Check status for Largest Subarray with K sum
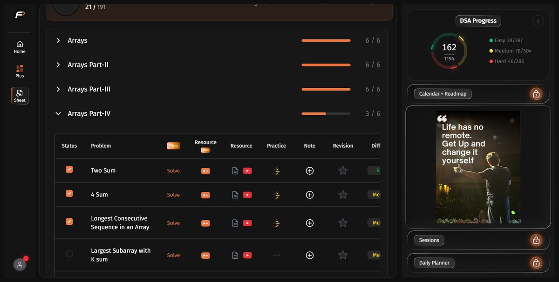Image resolution: width=559 pixels, height=282 pixels. point(69,254)
